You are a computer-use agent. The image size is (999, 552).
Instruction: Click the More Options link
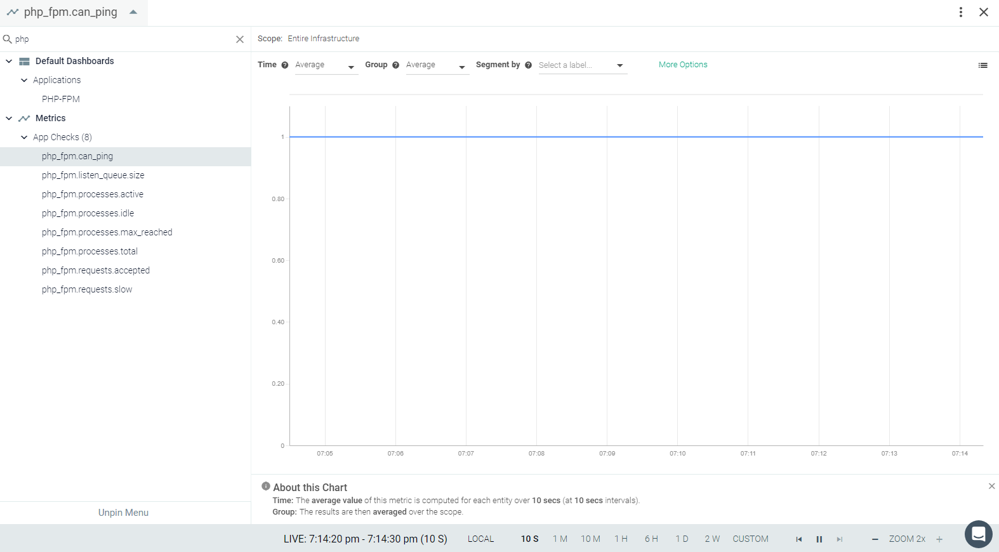(x=683, y=65)
